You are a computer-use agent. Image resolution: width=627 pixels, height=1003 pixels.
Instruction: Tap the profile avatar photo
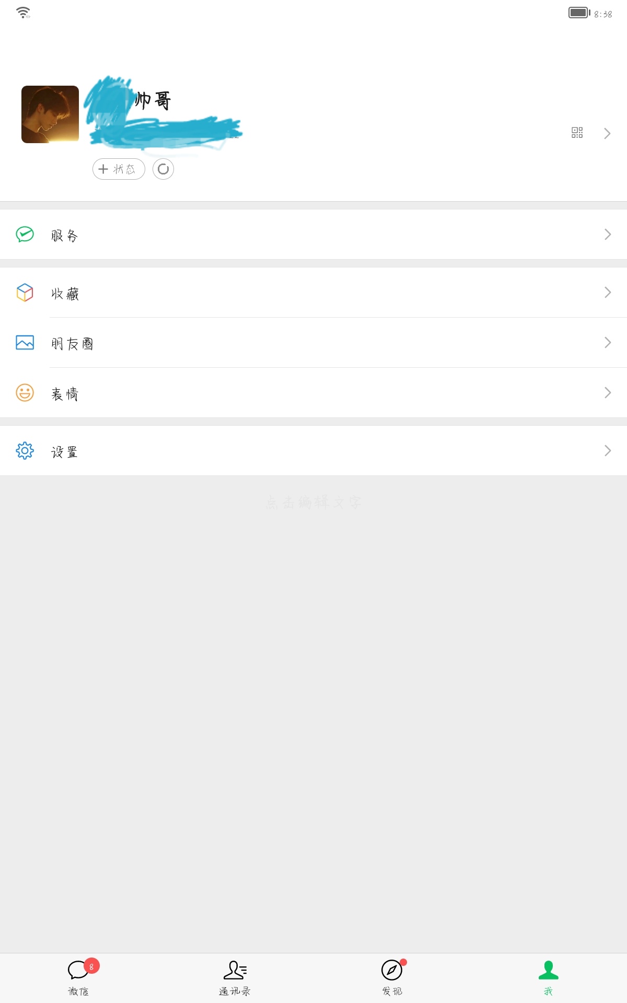(50, 114)
